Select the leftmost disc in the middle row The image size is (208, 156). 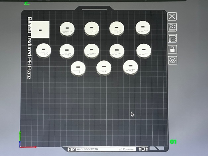click(x=44, y=50)
